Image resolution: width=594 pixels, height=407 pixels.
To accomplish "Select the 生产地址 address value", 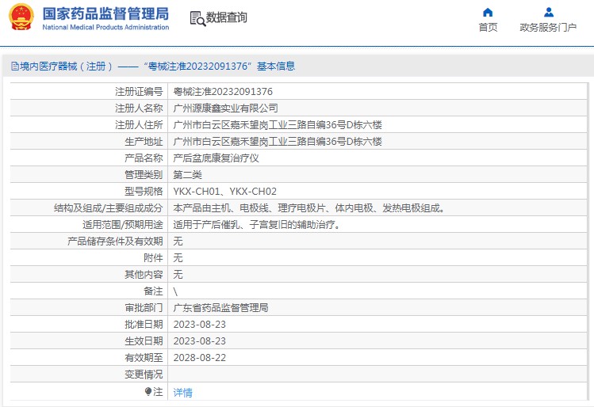I will pos(278,142).
